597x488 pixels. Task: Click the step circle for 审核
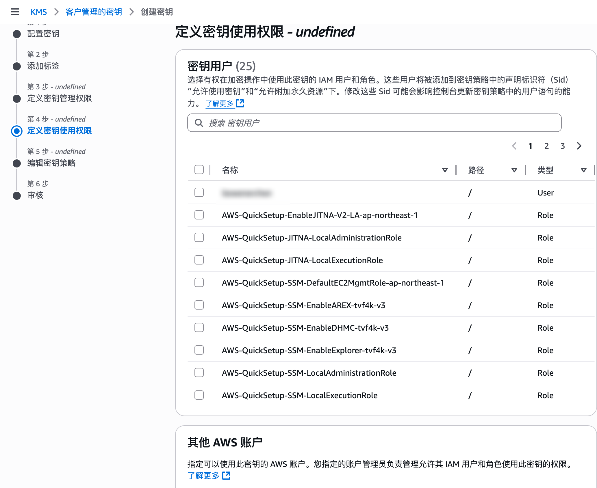tap(16, 195)
